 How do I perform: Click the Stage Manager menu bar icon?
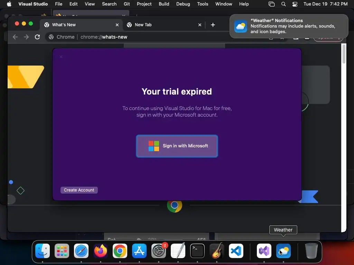click(x=272, y=4)
